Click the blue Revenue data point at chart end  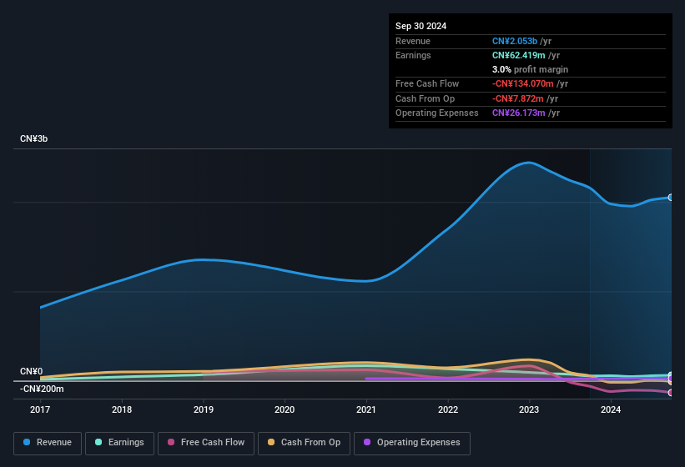pyautogui.click(x=671, y=198)
